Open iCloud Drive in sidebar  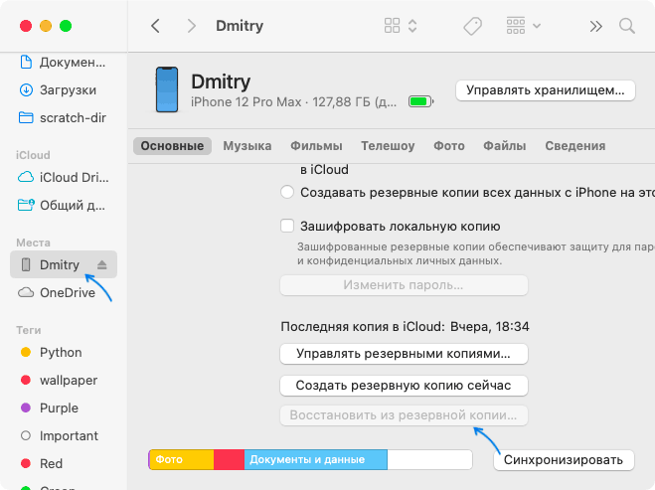click(x=64, y=178)
